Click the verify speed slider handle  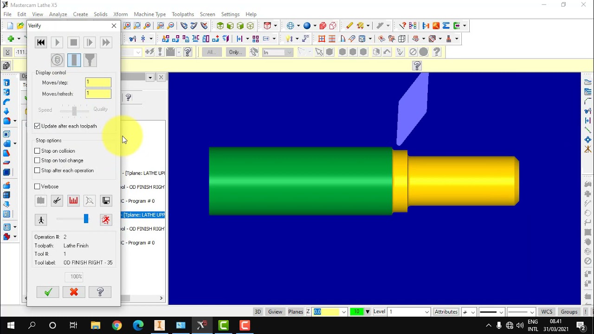point(86,219)
